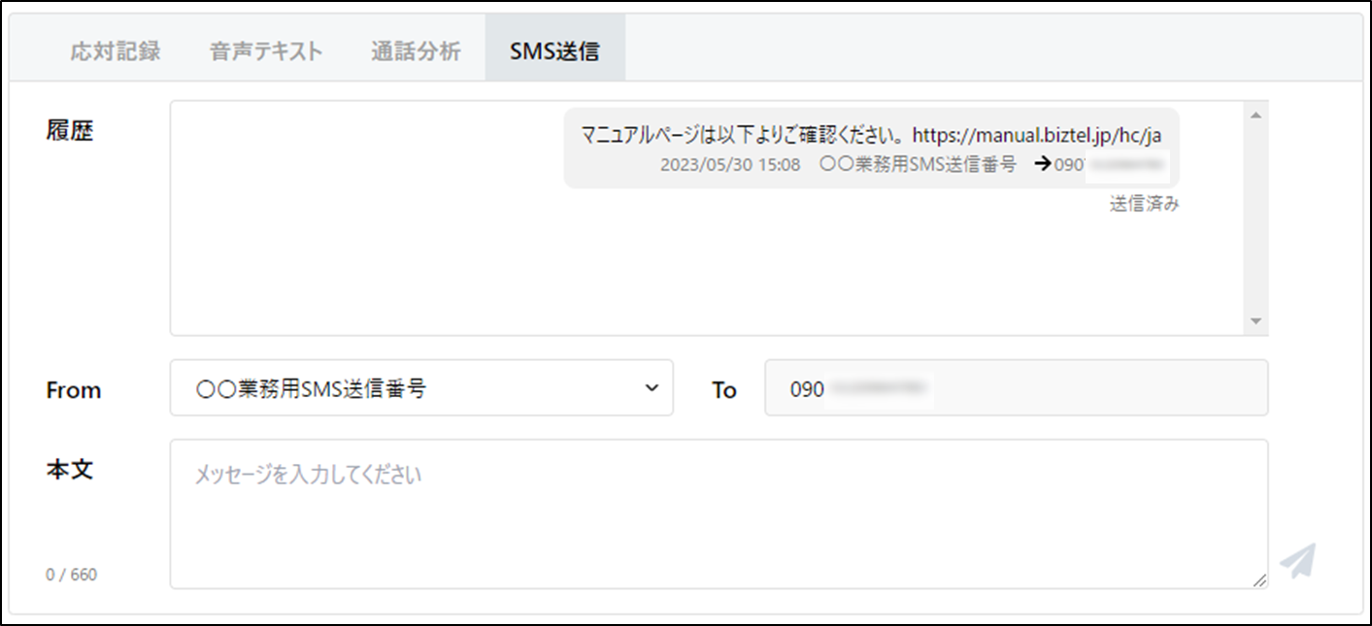Click the 履歴 label
Image resolution: width=1372 pixels, height=626 pixels.
pyautogui.click(x=70, y=131)
